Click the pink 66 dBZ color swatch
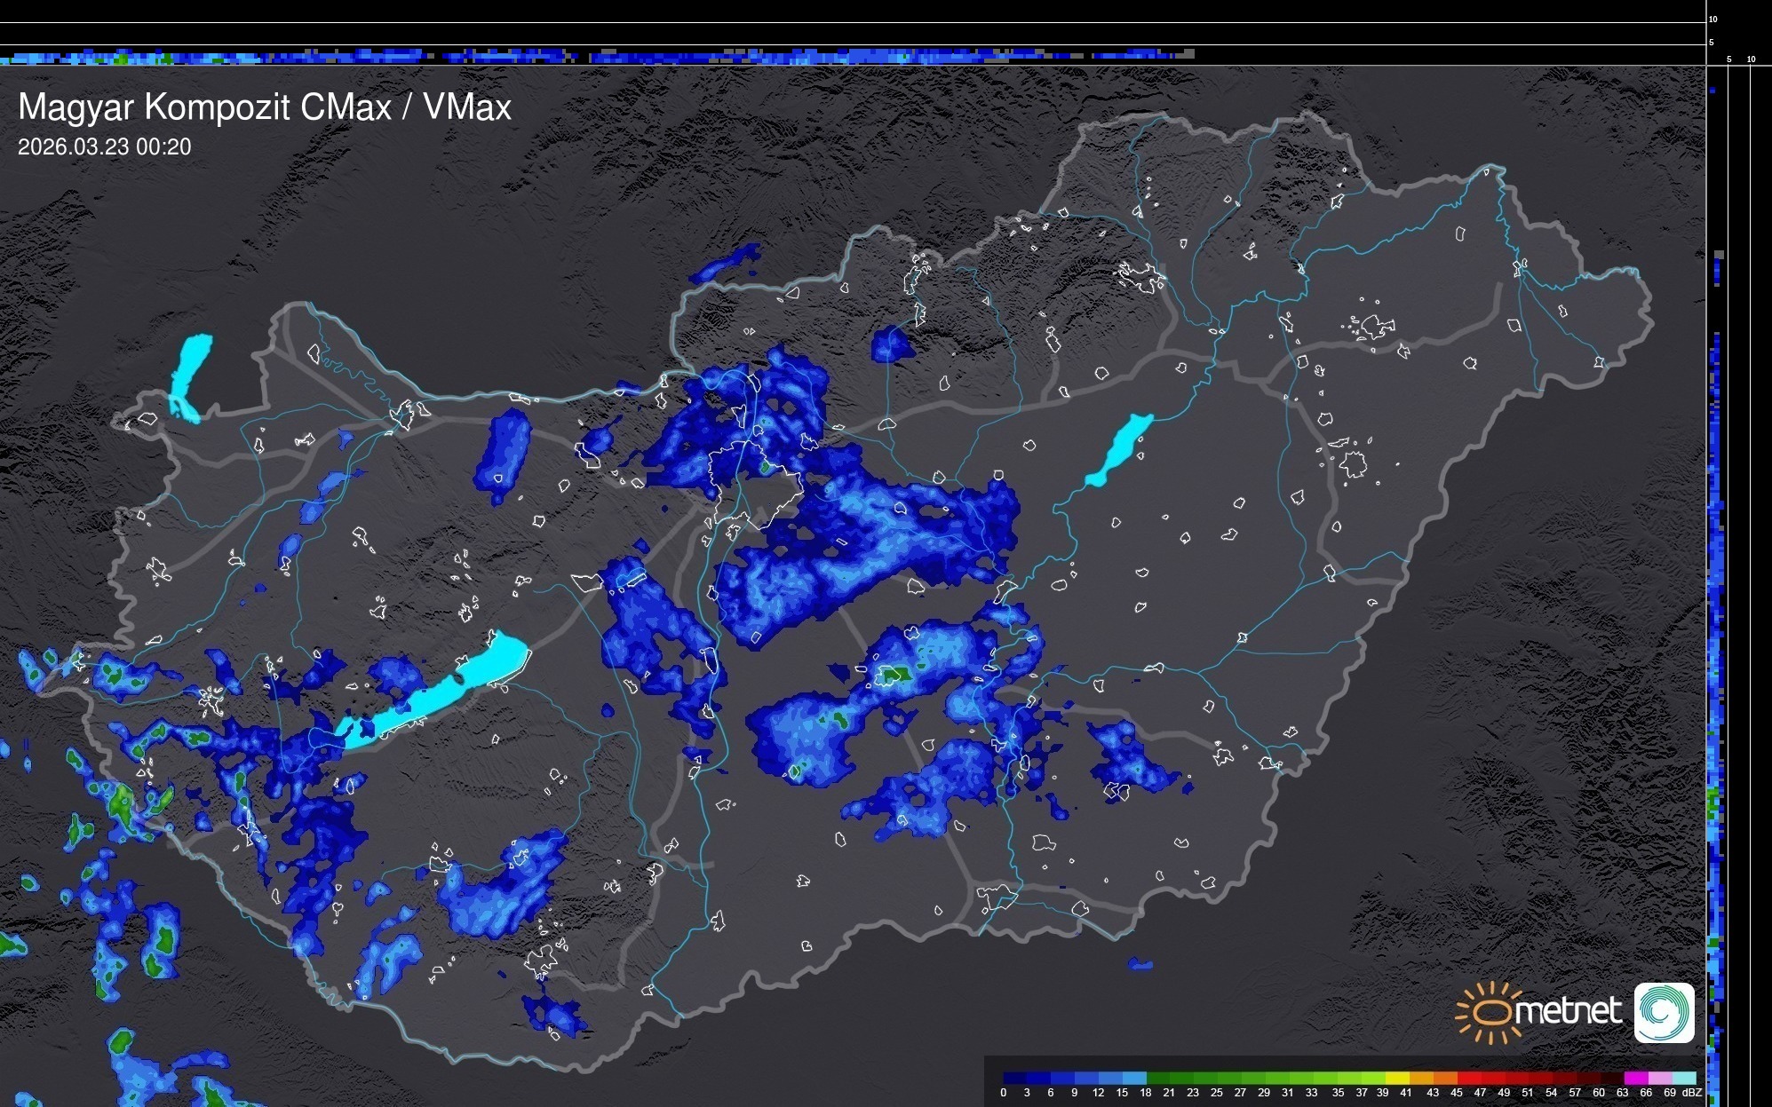1772x1107 pixels. click(x=1661, y=1078)
